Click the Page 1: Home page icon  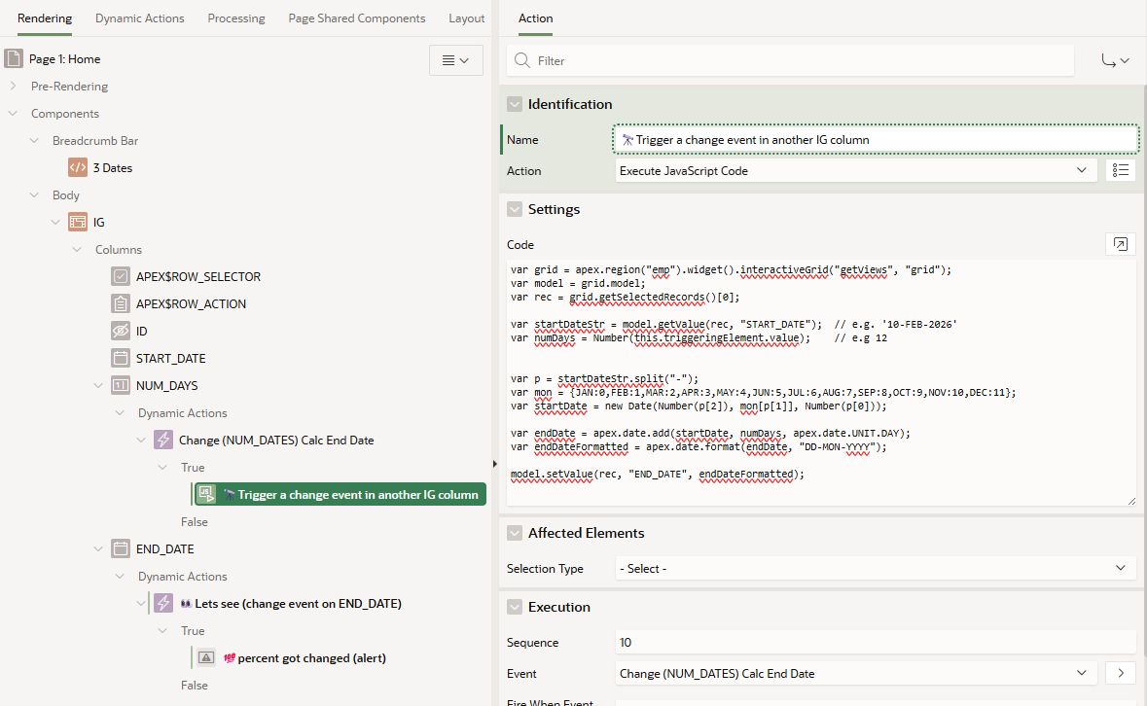pos(14,59)
